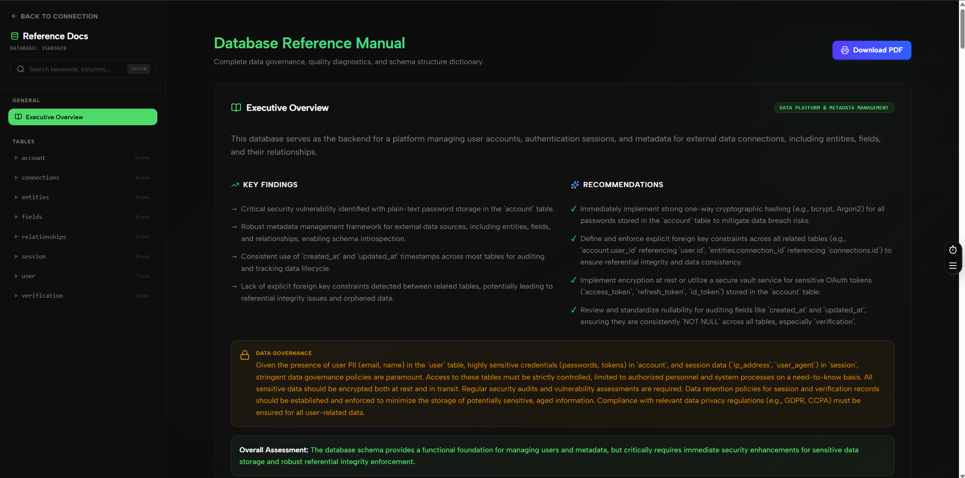Click the book icon beside Executive Overview heading
The image size is (965, 478).
(236, 108)
